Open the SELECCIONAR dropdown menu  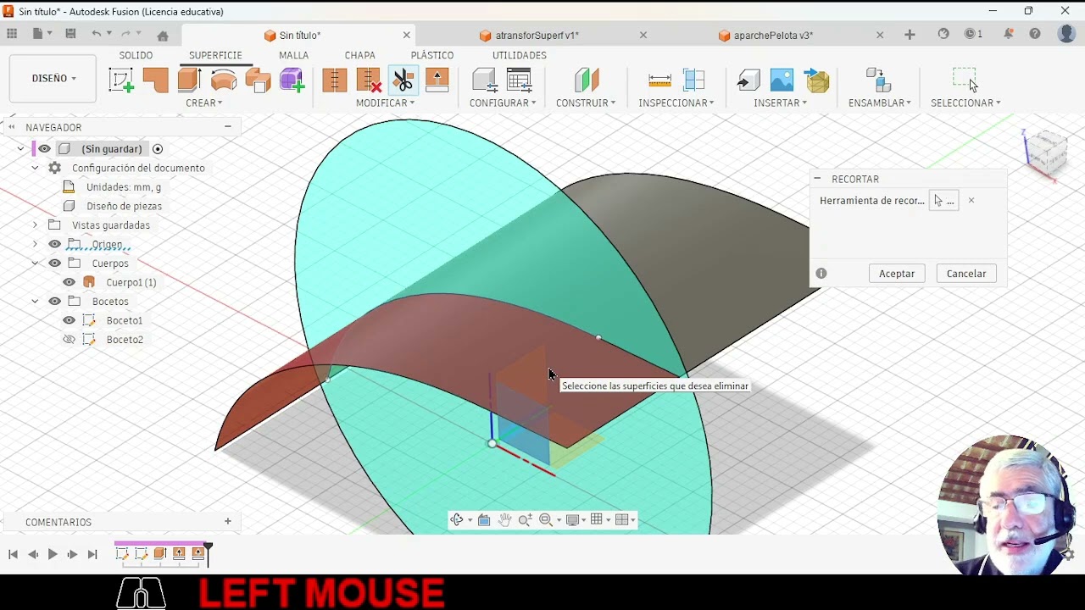[x=965, y=103]
